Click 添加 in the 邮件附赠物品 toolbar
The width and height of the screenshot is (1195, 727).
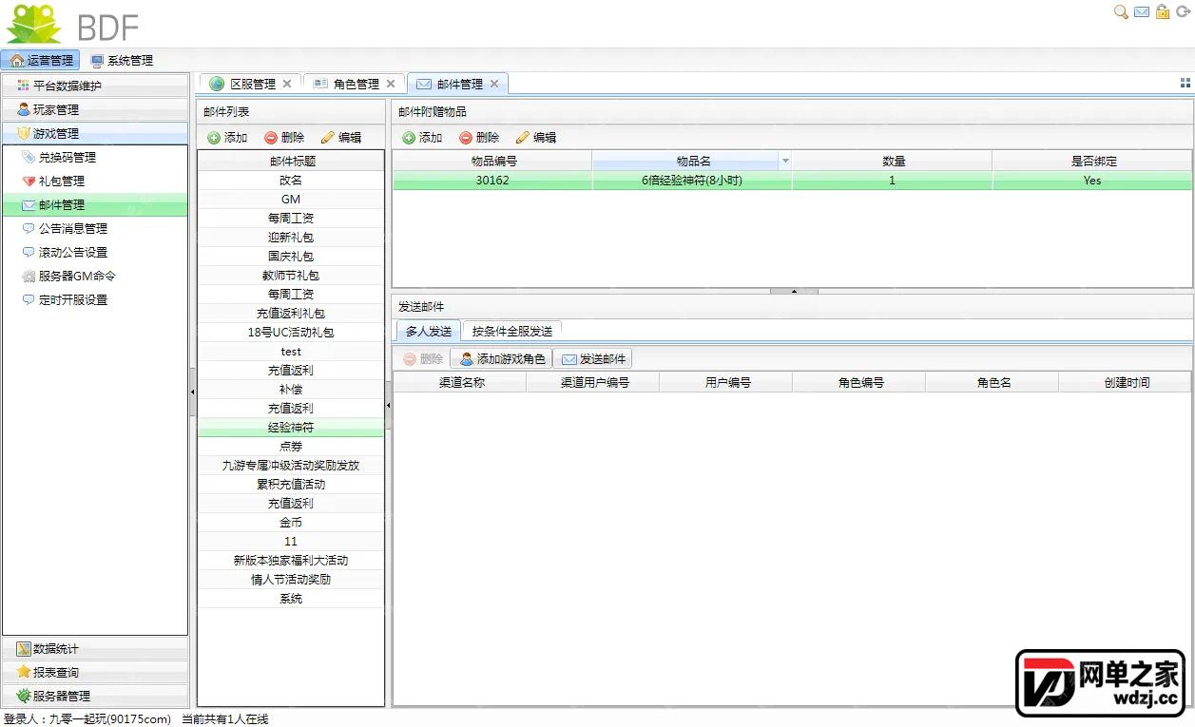coord(422,138)
